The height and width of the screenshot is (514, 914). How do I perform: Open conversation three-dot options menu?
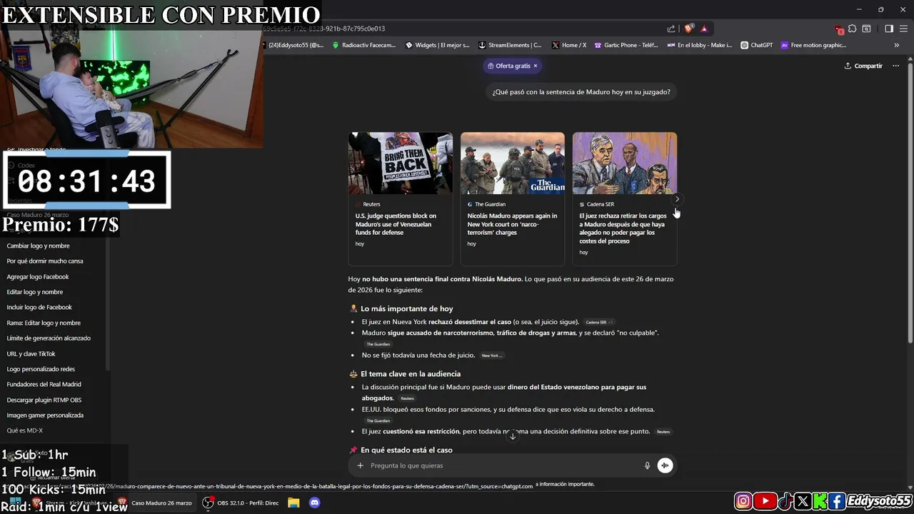895,66
